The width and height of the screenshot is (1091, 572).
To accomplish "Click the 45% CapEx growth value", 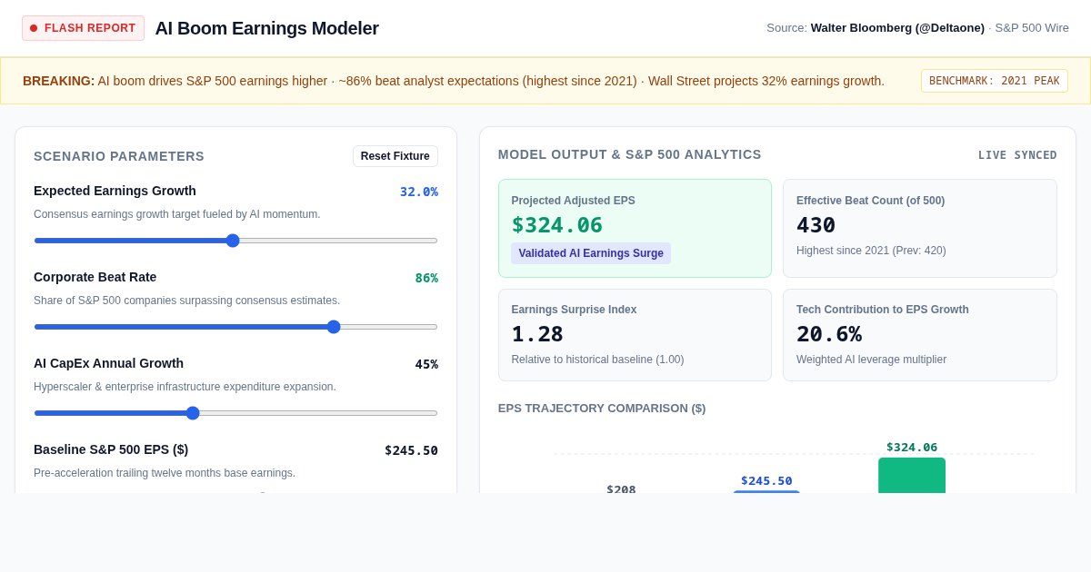I will coord(426,364).
